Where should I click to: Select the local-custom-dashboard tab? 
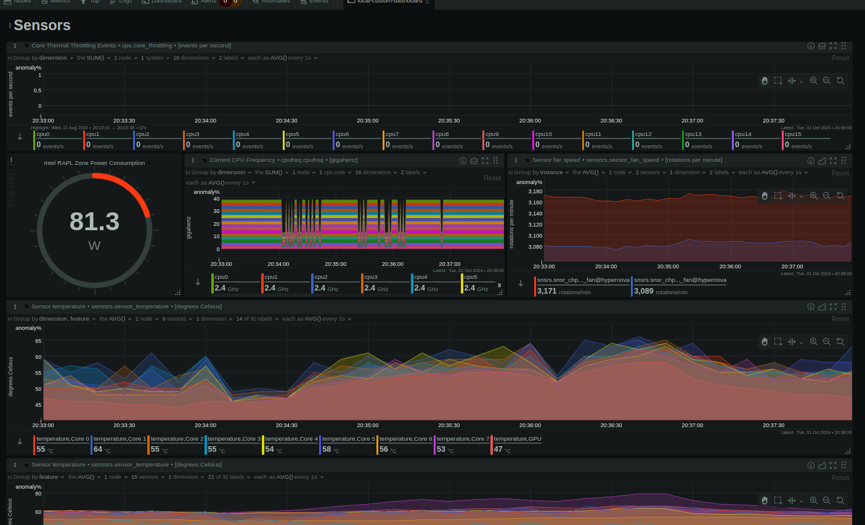(x=389, y=2)
